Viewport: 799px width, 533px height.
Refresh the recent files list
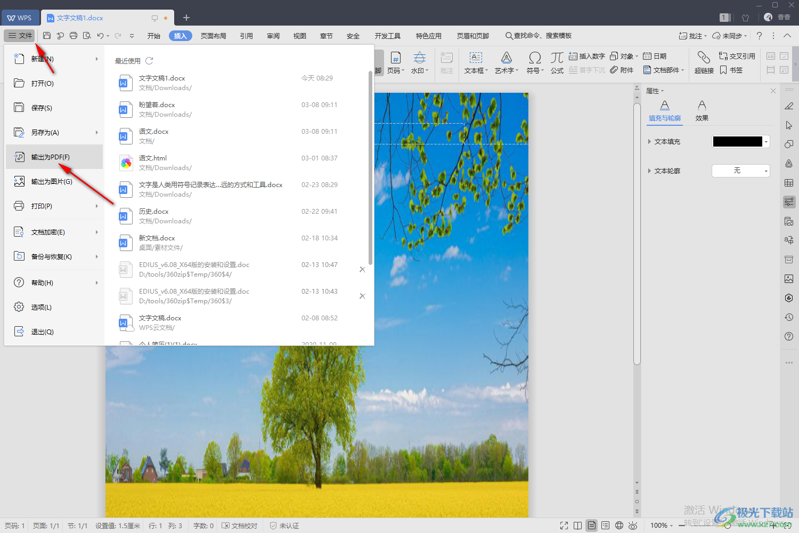point(149,61)
